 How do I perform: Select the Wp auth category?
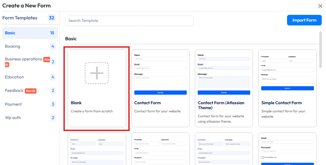pos(13,118)
